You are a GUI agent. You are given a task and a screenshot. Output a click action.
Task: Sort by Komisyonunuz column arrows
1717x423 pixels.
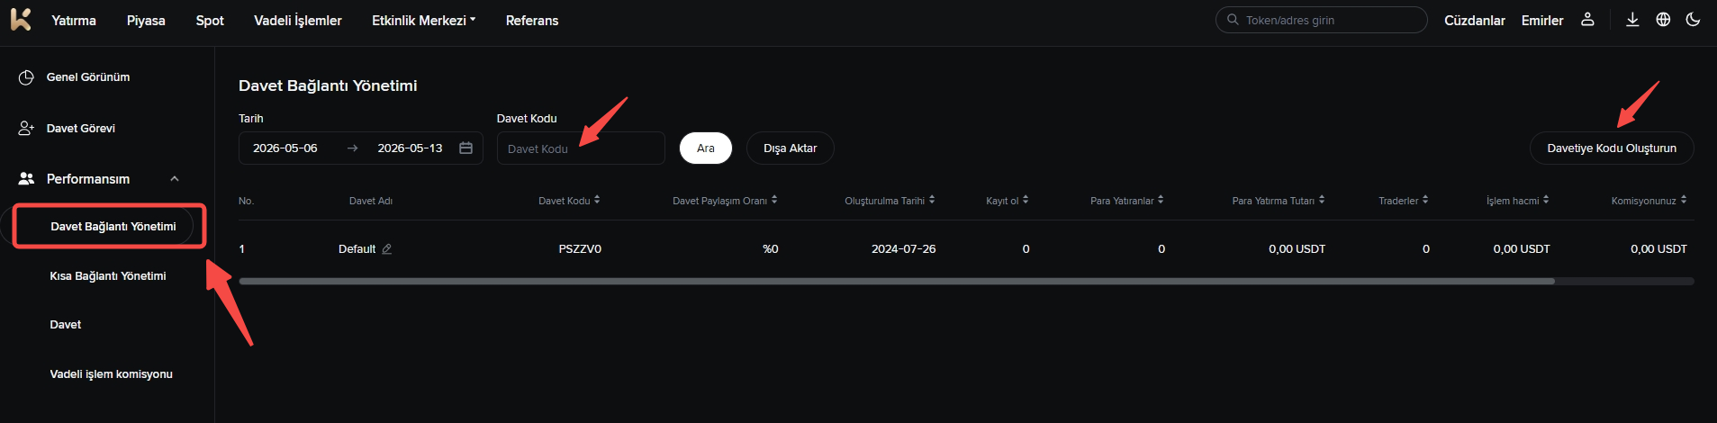tap(1684, 200)
